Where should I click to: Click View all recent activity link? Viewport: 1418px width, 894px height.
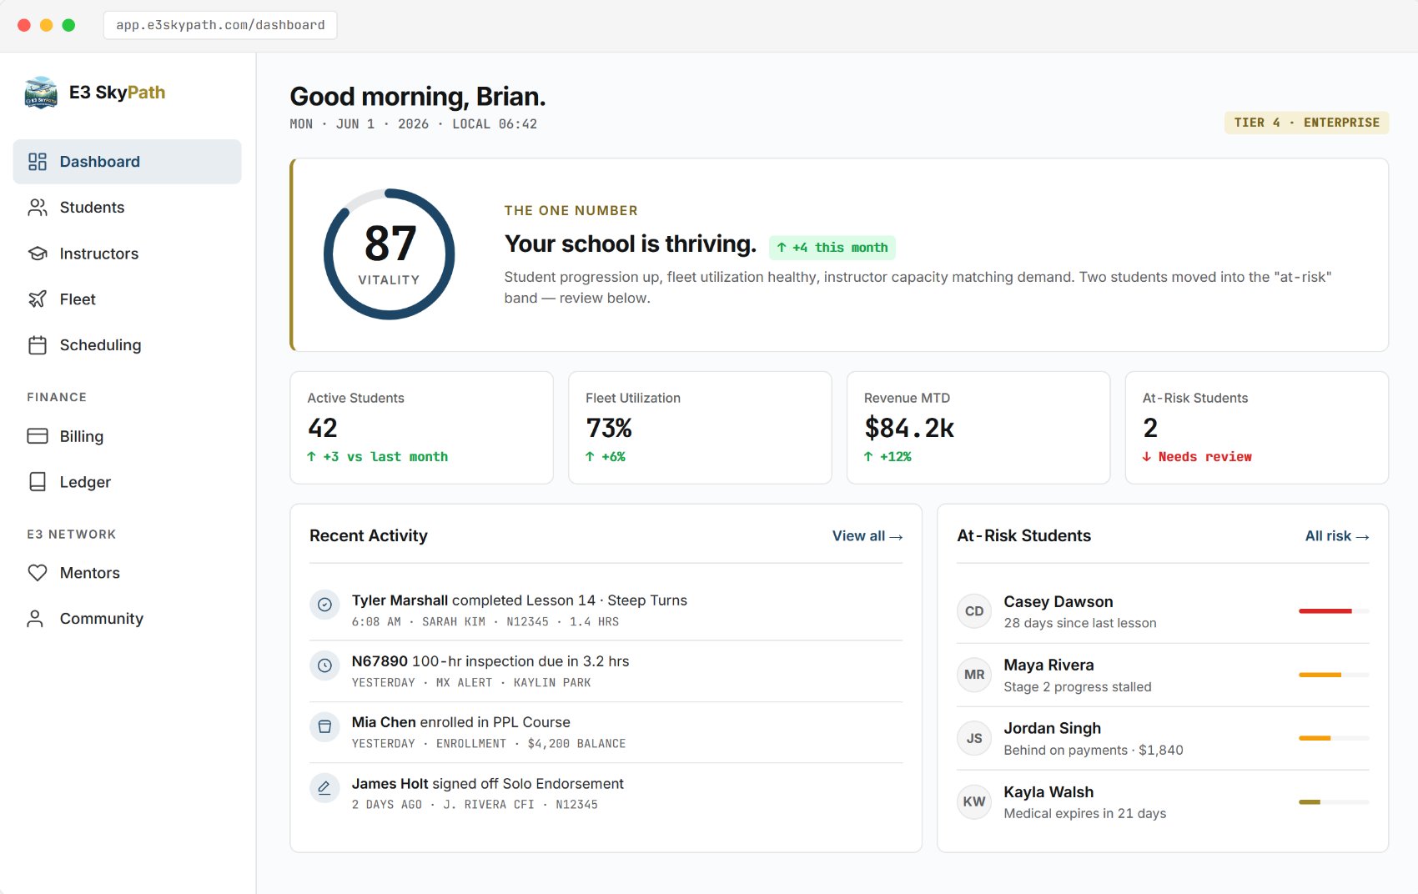(x=867, y=536)
